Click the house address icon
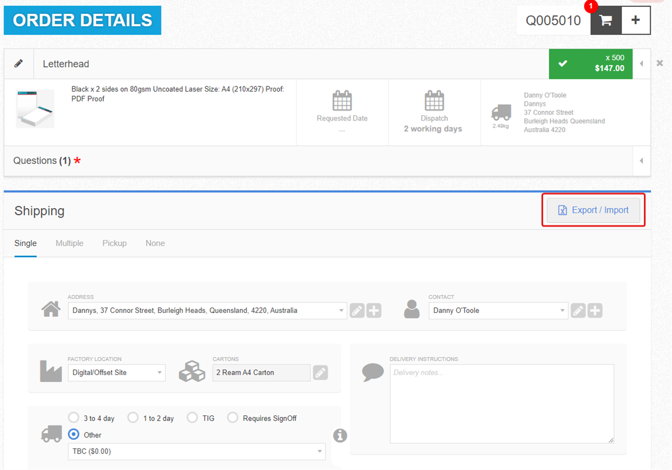The image size is (672, 470). (x=51, y=309)
